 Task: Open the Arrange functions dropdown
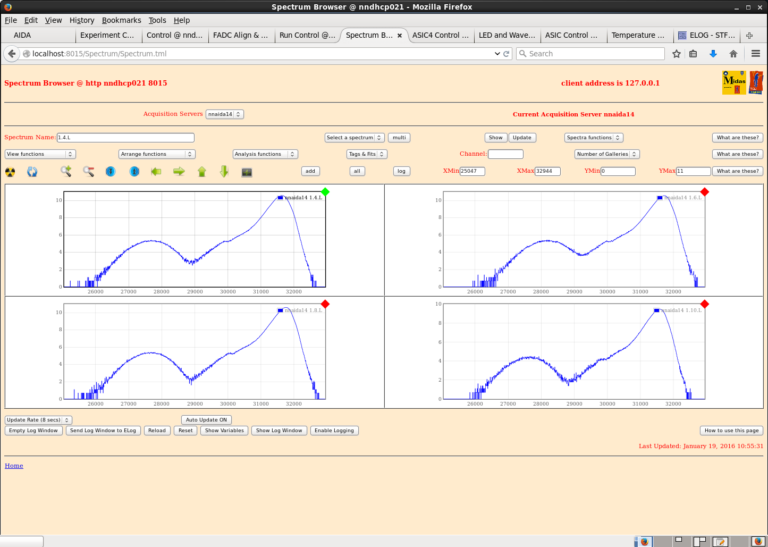[x=157, y=154]
